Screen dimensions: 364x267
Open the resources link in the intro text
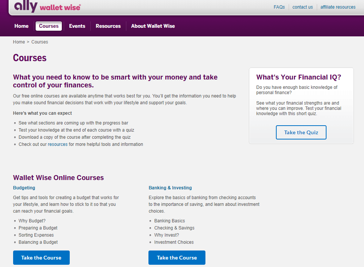(x=57, y=144)
